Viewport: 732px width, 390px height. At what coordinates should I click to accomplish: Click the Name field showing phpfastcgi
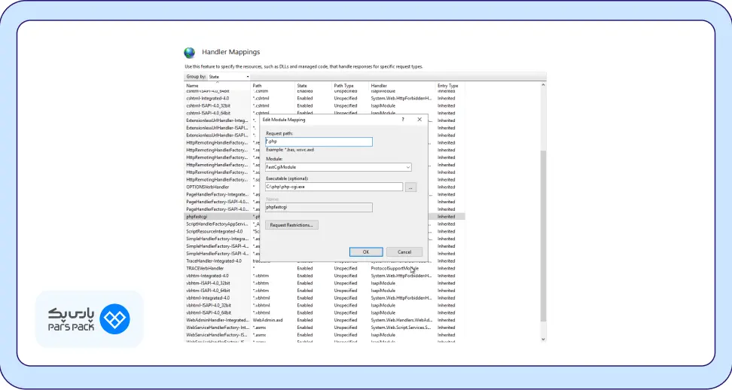point(319,207)
